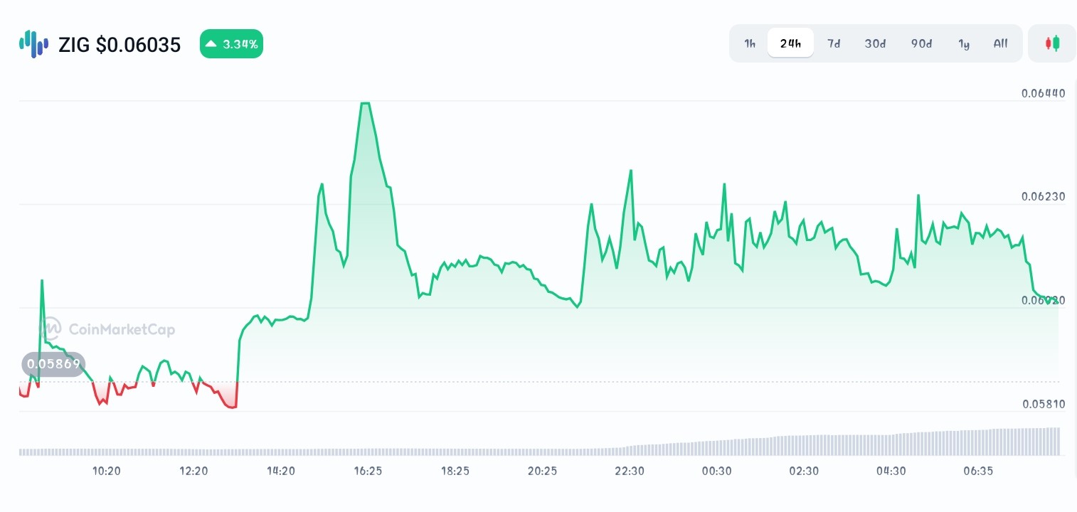Click the ZIG chart logo icon

(33, 44)
